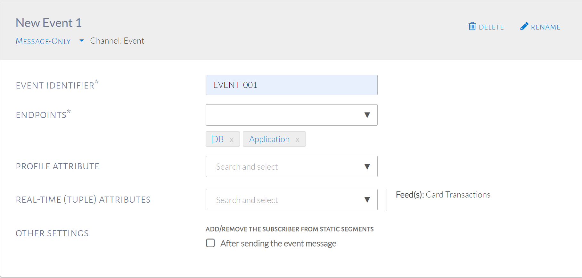Click the Event Identifier input field
The width and height of the screenshot is (582, 278).
click(291, 85)
